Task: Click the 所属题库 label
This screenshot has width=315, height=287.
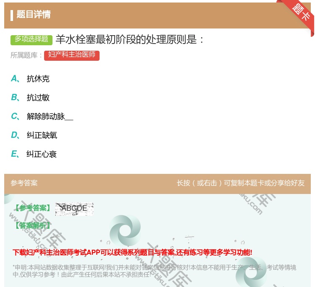Action: [26, 55]
